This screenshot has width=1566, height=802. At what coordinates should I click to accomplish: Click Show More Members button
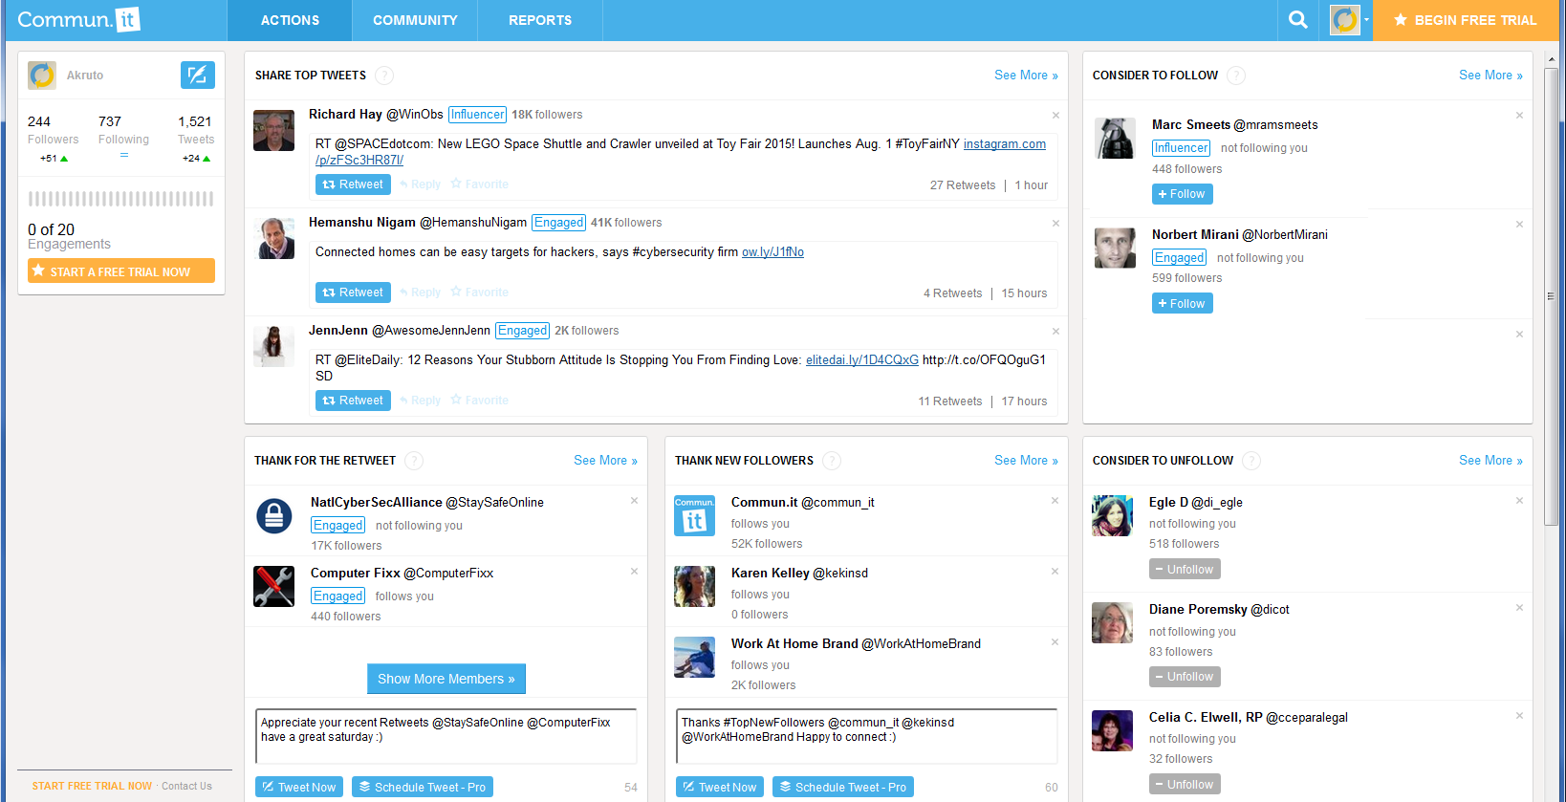click(x=446, y=679)
